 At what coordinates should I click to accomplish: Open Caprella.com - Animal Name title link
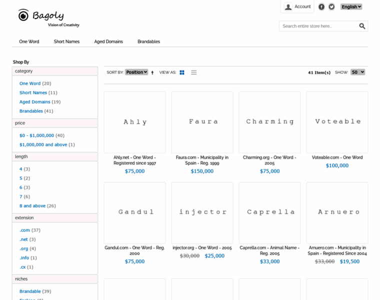pos(269,250)
